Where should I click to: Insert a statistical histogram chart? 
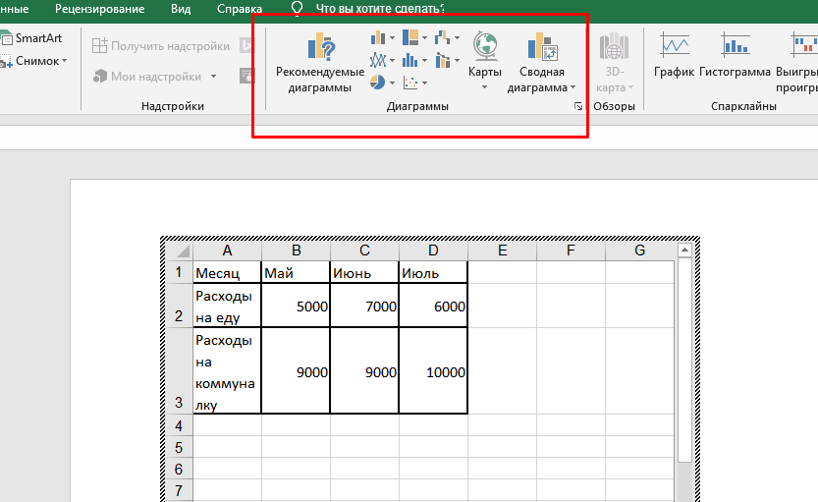[x=411, y=61]
